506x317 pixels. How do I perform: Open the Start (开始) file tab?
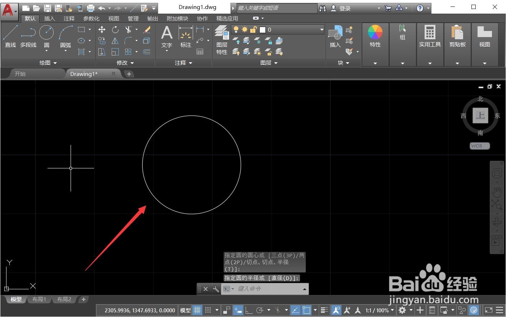[x=20, y=74]
